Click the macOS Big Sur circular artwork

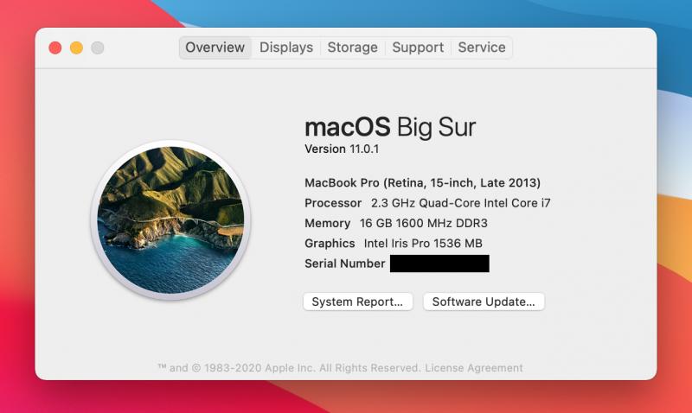point(170,220)
